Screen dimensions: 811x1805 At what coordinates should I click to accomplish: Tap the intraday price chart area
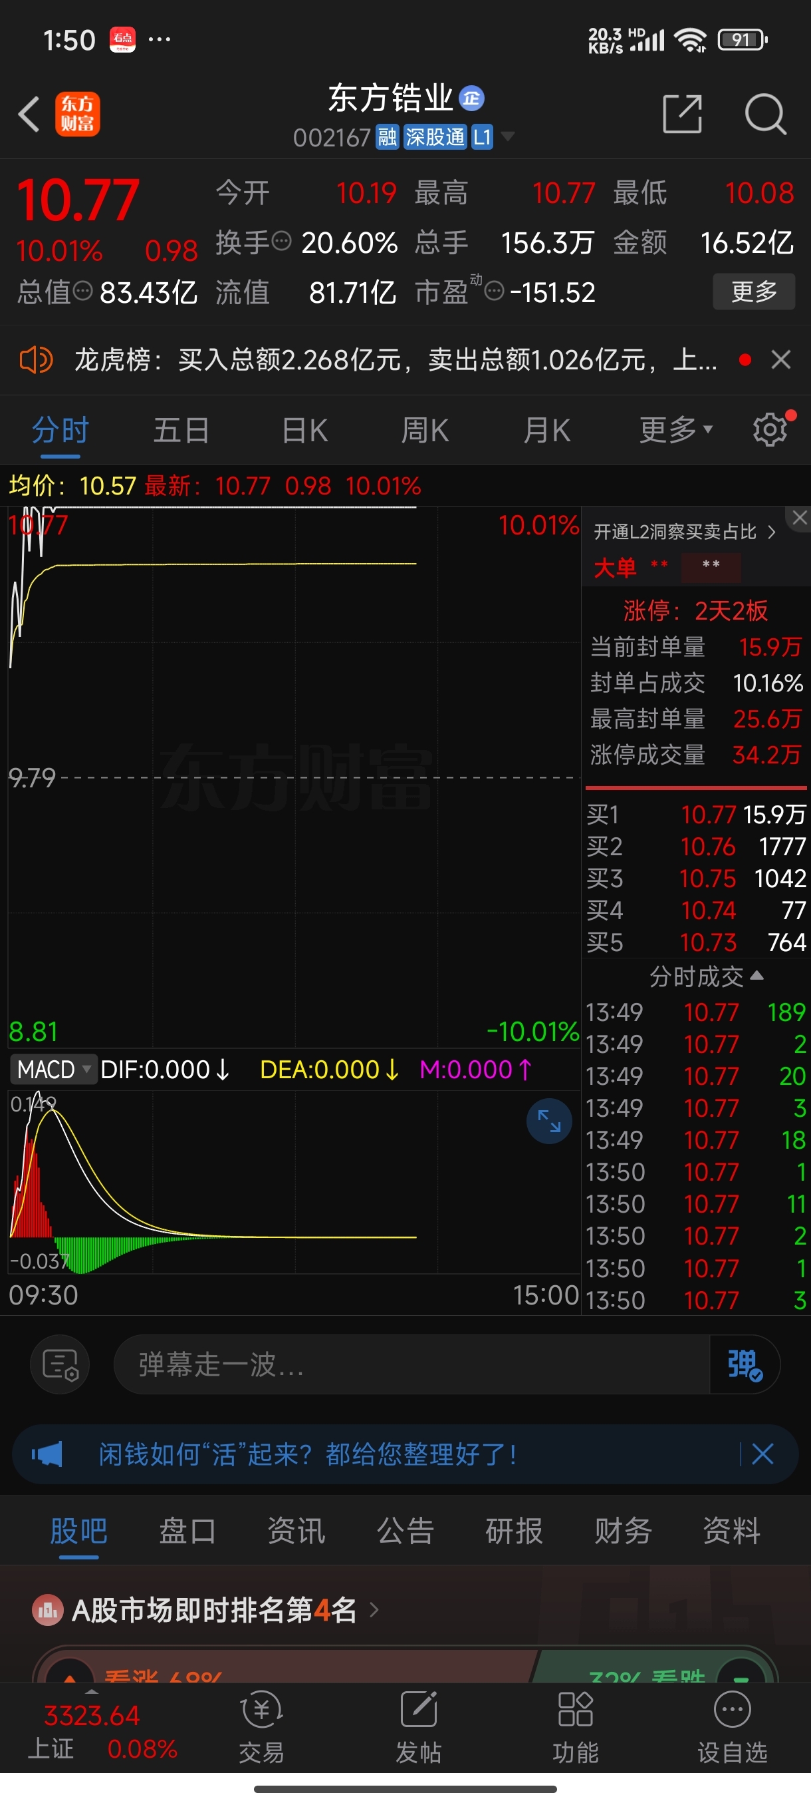point(294,776)
